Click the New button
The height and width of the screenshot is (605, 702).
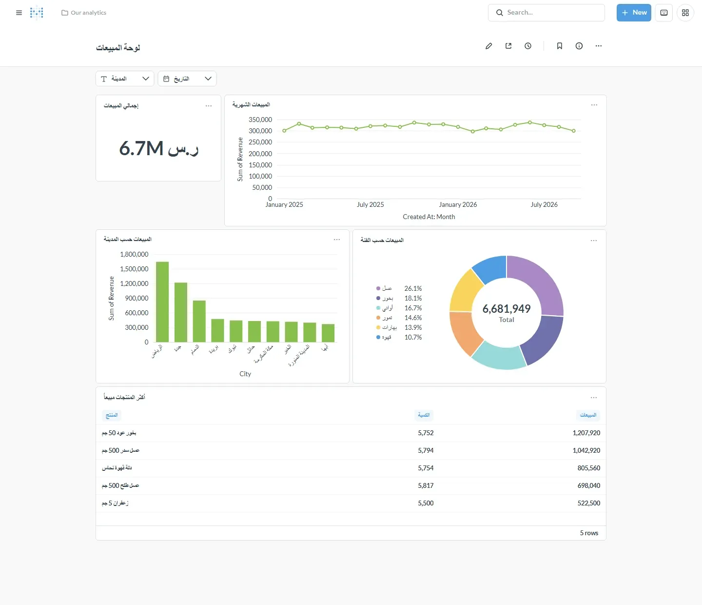[x=634, y=13]
